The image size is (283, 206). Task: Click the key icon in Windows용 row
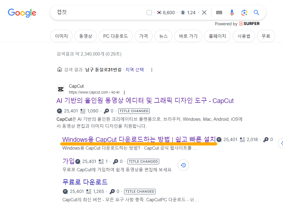pyautogui.click(x=266, y=140)
